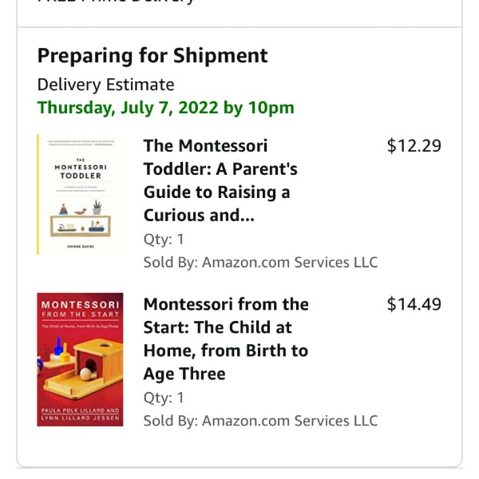Viewport: 479px width, 479px height.
Task: Click the MONTESSORI TODDLER text on white cover
Action: 81,172
